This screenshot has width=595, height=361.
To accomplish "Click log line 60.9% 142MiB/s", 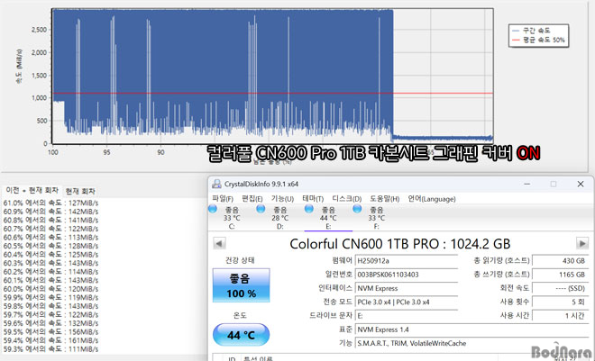I will point(50,212).
